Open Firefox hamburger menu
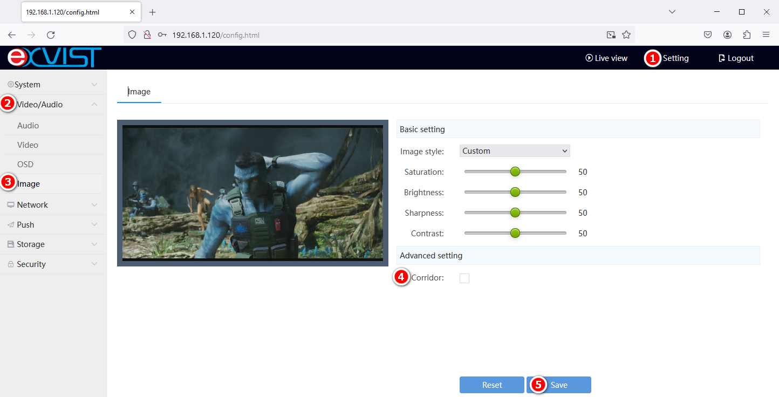Screen dimensions: 779x397 tap(766, 35)
